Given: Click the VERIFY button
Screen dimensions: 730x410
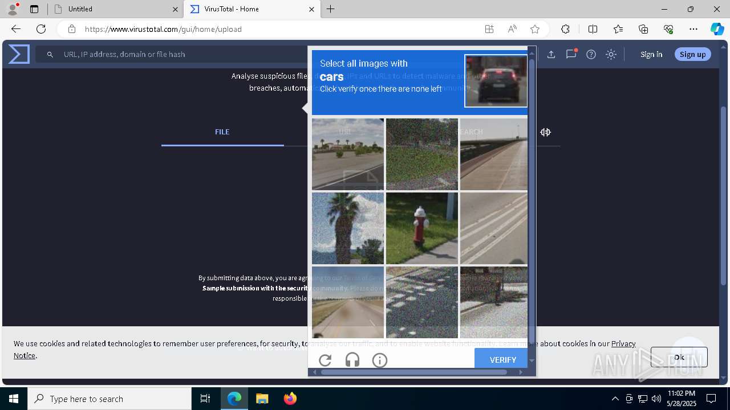Looking at the screenshot, I should tap(502, 359).
